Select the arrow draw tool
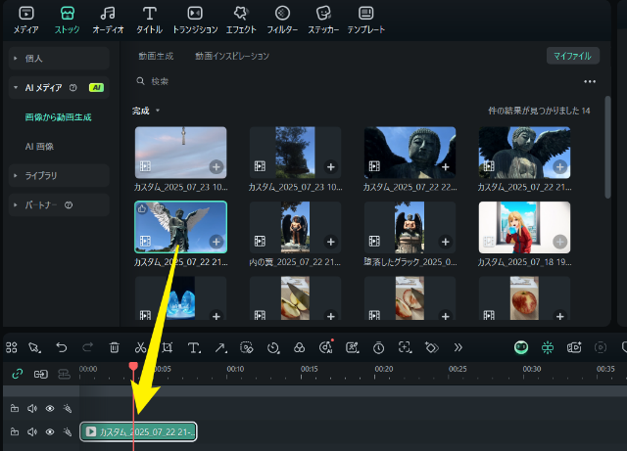Viewport: 627px width, 451px height. click(x=220, y=347)
